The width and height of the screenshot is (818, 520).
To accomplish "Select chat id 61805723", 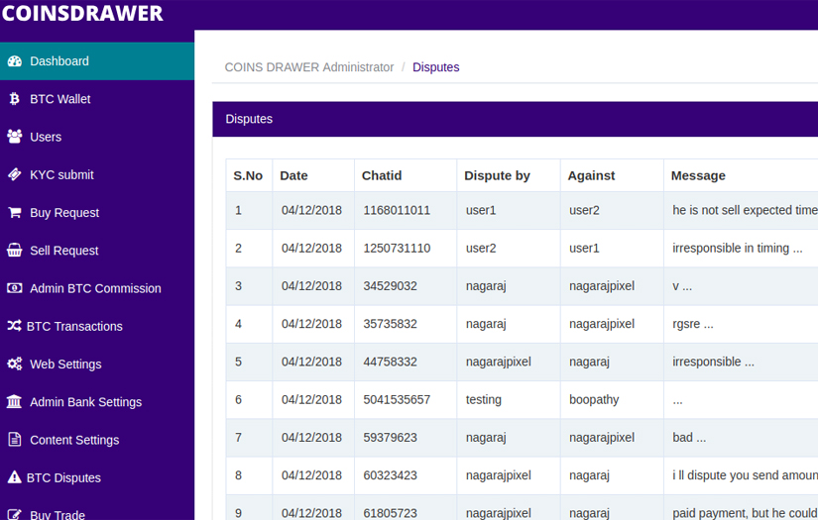I will 391,513.
